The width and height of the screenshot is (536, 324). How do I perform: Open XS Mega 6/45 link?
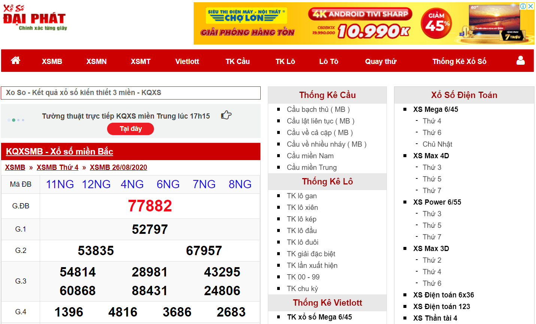pos(436,110)
